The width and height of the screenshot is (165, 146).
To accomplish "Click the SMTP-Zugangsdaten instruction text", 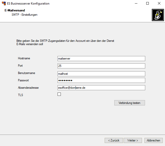I will pos(65,42).
